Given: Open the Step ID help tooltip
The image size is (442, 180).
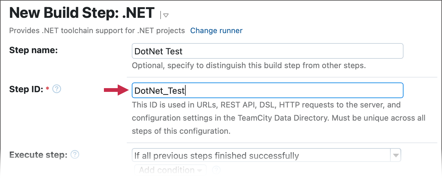Looking at the screenshot, I should [56, 89].
